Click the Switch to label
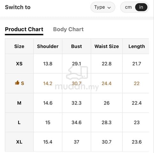Screen dimensions: 154x153 (x=18, y=7)
